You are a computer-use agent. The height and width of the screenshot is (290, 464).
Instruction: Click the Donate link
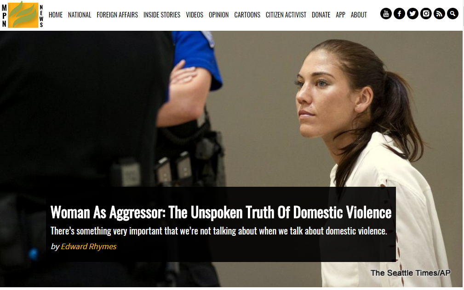point(321,15)
